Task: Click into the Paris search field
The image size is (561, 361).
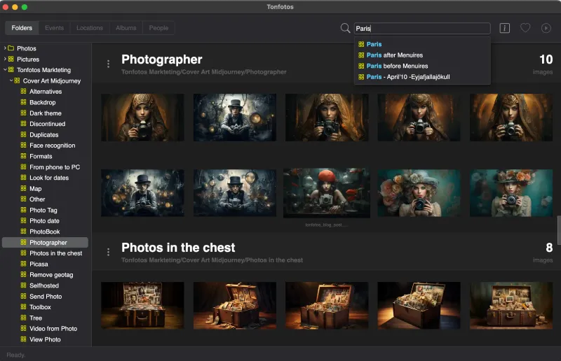Action: coord(422,28)
